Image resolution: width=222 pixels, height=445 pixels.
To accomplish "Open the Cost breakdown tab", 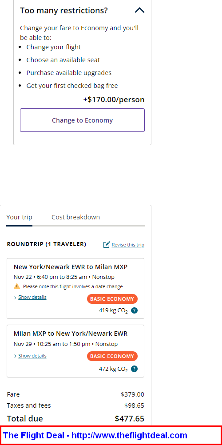I will 75,217.
